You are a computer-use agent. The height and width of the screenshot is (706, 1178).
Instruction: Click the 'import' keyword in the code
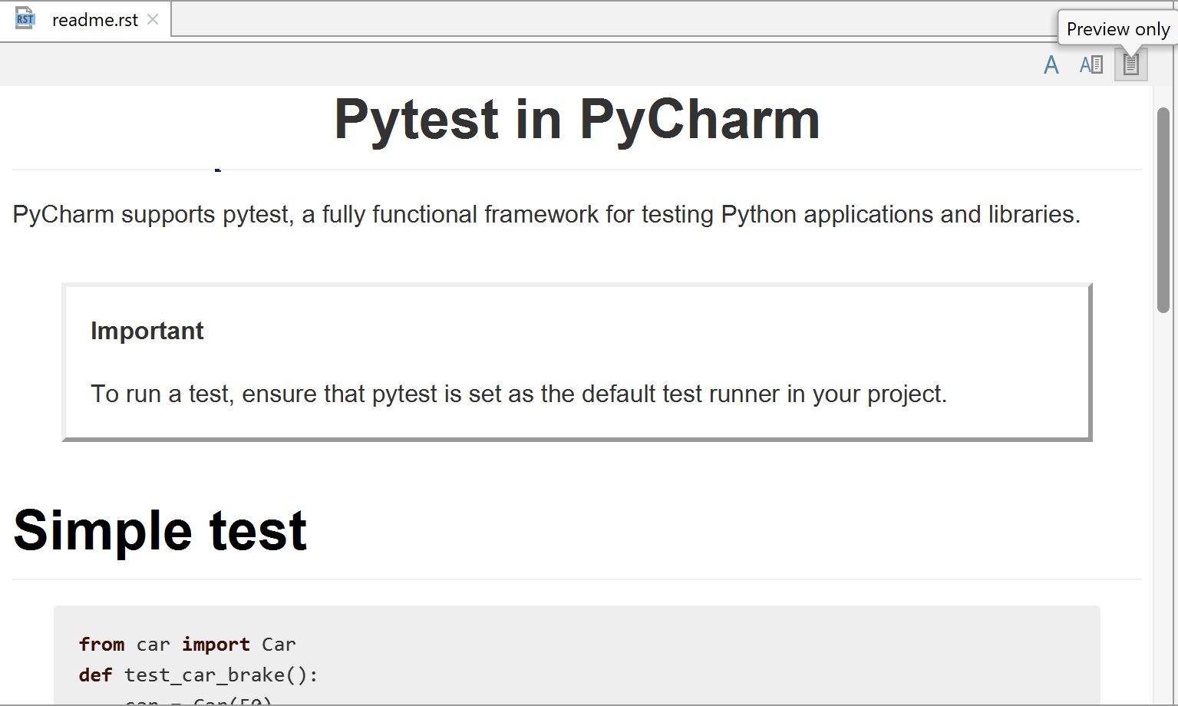point(216,644)
